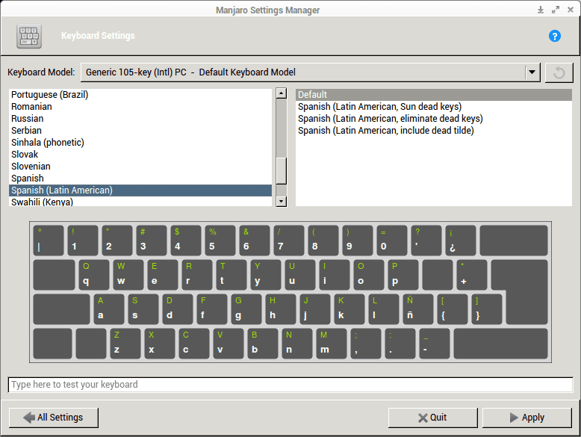Click the Keyboard Model dropdown arrow
Screen dimensions: 581x437
click(532, 72)
